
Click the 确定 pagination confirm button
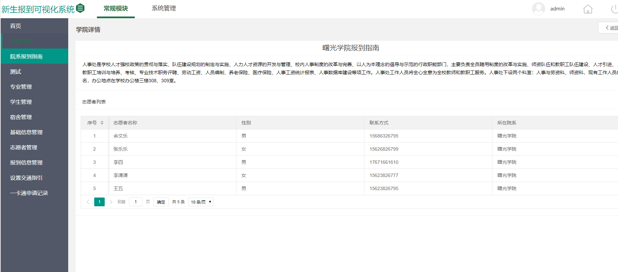(161, 202)
